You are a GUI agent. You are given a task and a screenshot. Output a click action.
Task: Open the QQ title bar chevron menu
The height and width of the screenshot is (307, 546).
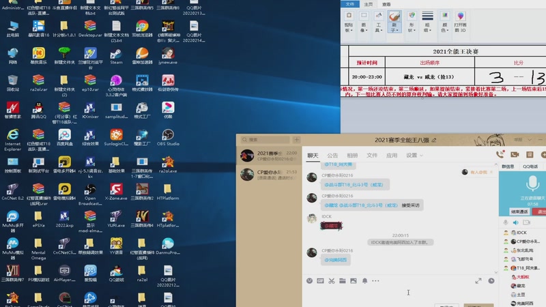[530, 140]
